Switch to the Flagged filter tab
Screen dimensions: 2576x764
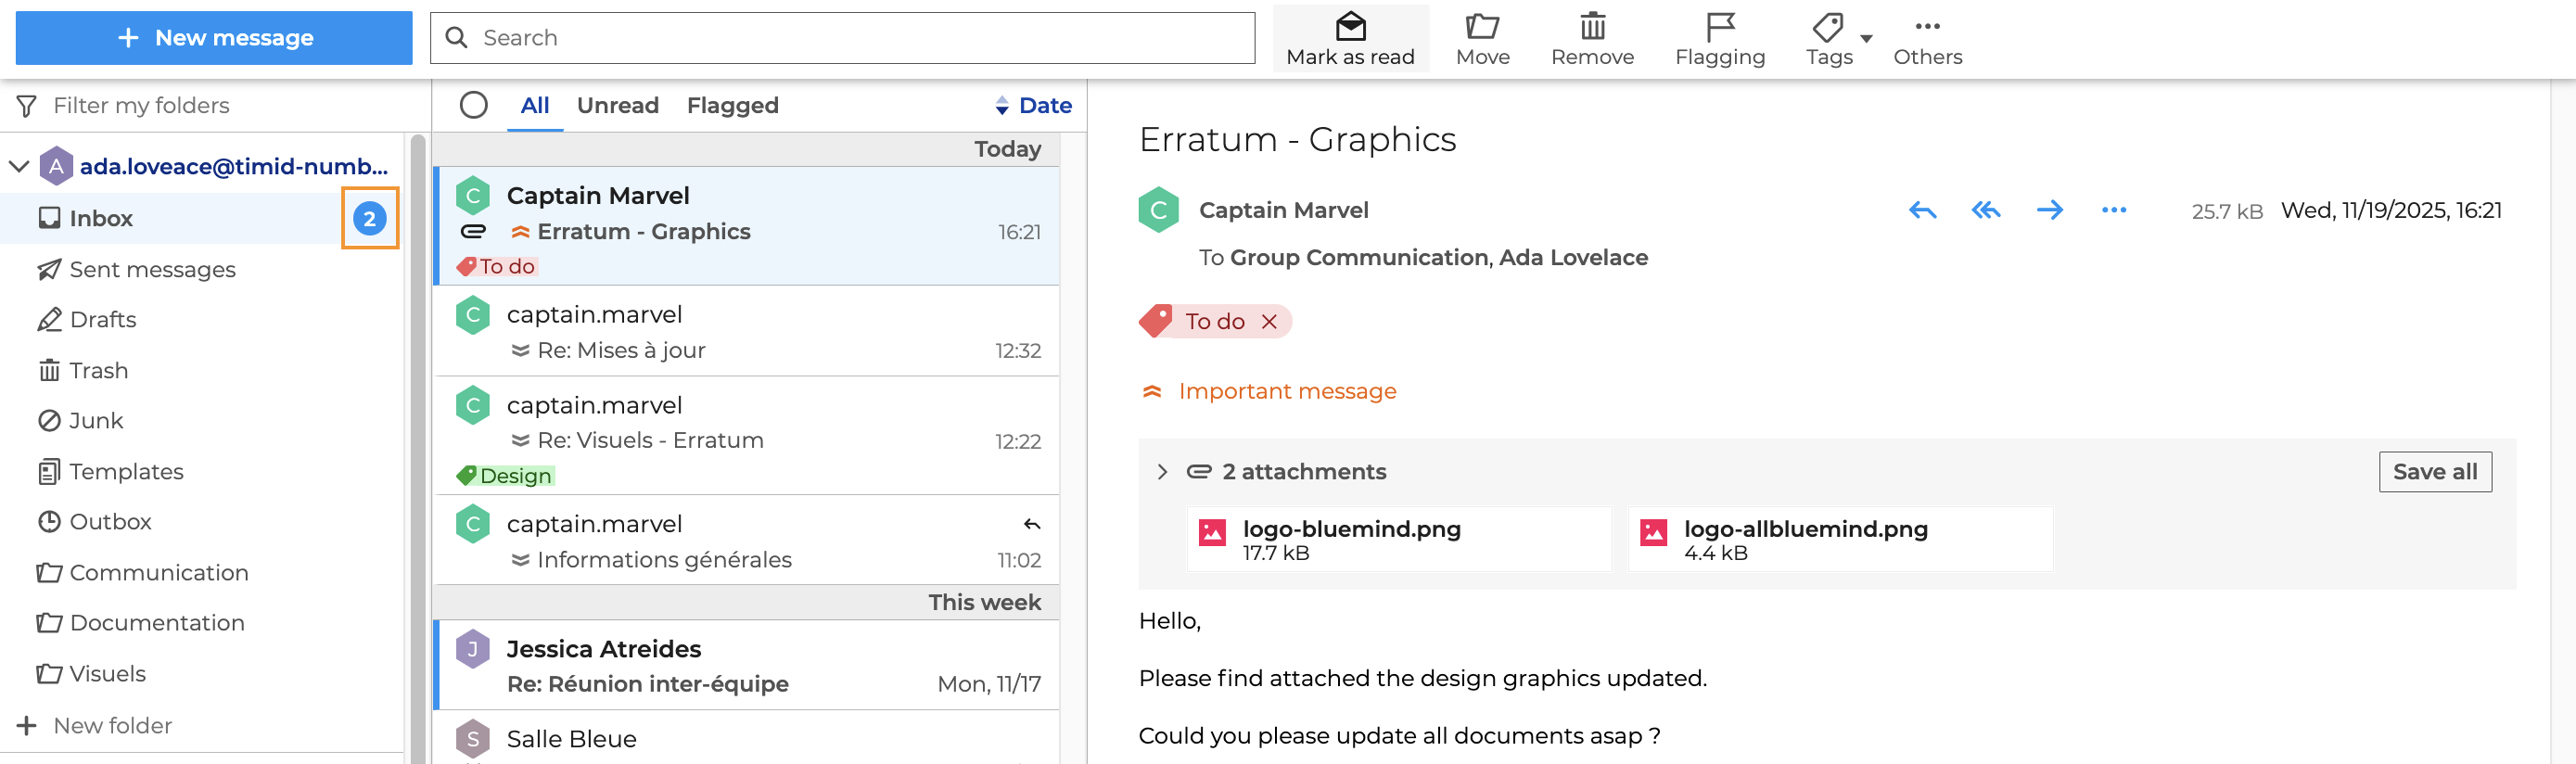pyautogui.click(x=732, y=105)
